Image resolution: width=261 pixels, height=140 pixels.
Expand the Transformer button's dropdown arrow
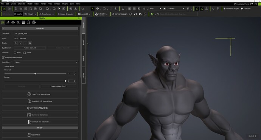pos(53,15)
